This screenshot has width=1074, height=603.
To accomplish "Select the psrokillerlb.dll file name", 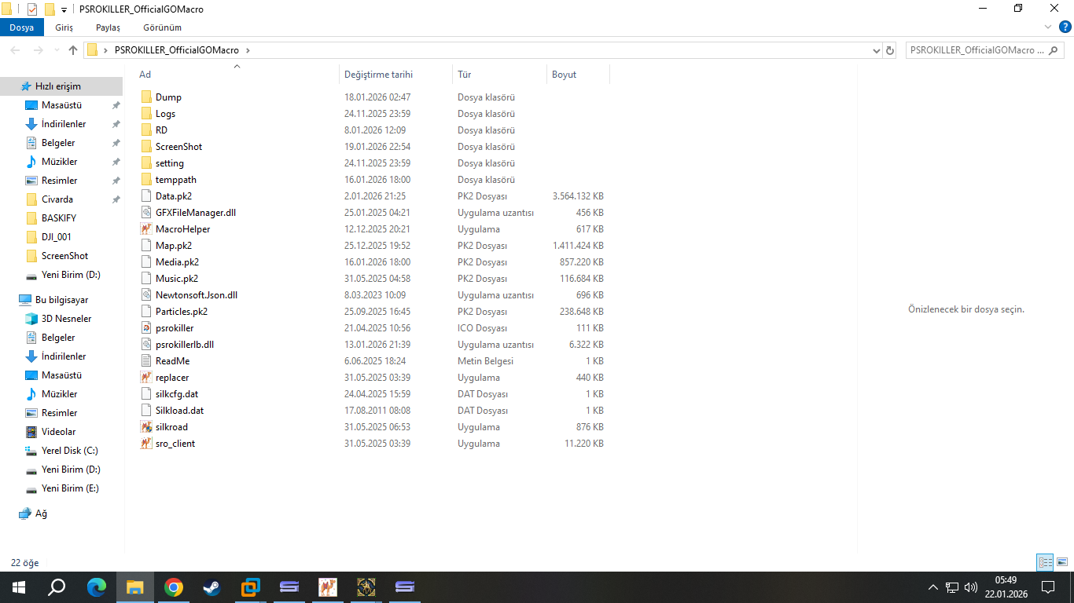I will pyautogui.click(x=185, y=345).
